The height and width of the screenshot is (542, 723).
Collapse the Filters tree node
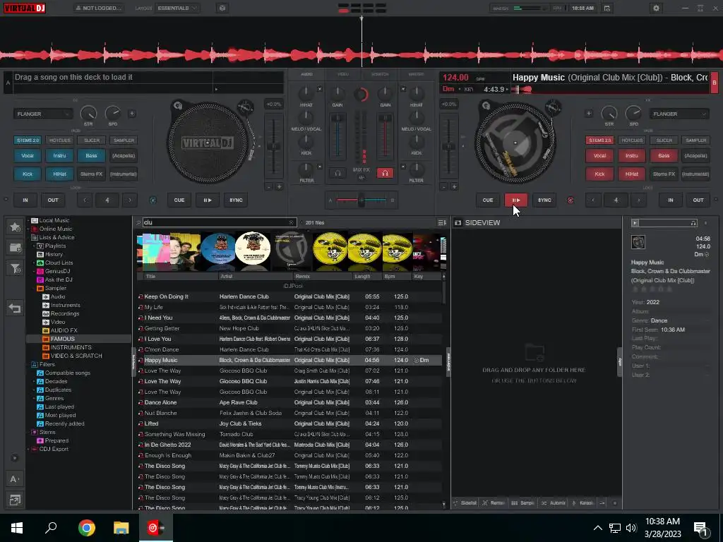coord(28,364)
